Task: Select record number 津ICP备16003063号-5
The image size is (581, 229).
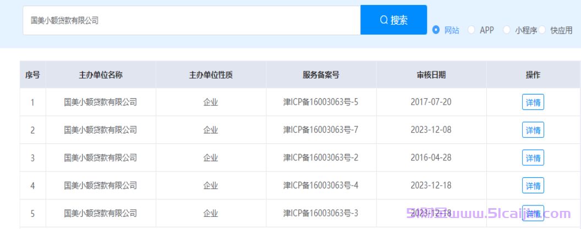Action: [321, 102]
